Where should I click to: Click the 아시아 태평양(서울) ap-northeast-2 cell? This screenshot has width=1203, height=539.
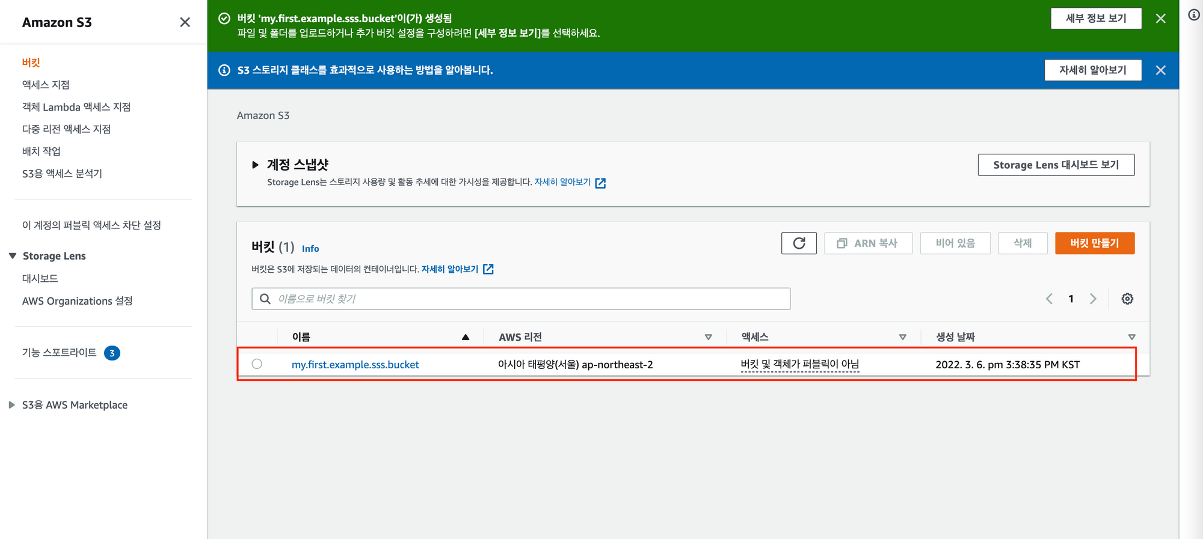575,365
